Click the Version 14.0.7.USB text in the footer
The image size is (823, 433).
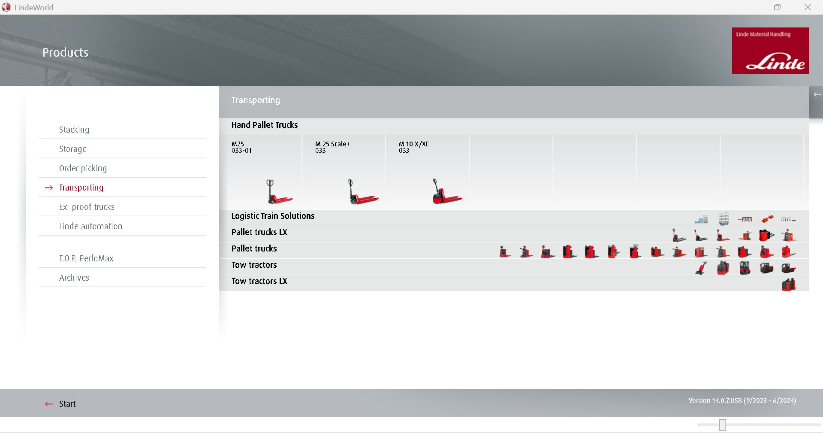click(x=742, y=400)
